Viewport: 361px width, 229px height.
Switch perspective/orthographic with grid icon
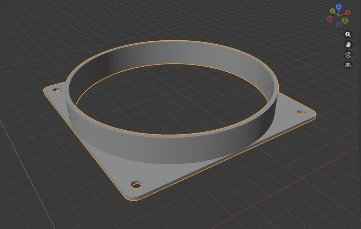pos(348,65)
